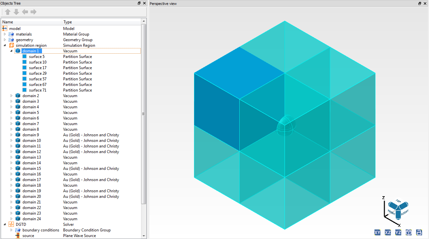Select the model root item
Screen dimensions: 429x239
pyautogui.click(x=15, y=28)
